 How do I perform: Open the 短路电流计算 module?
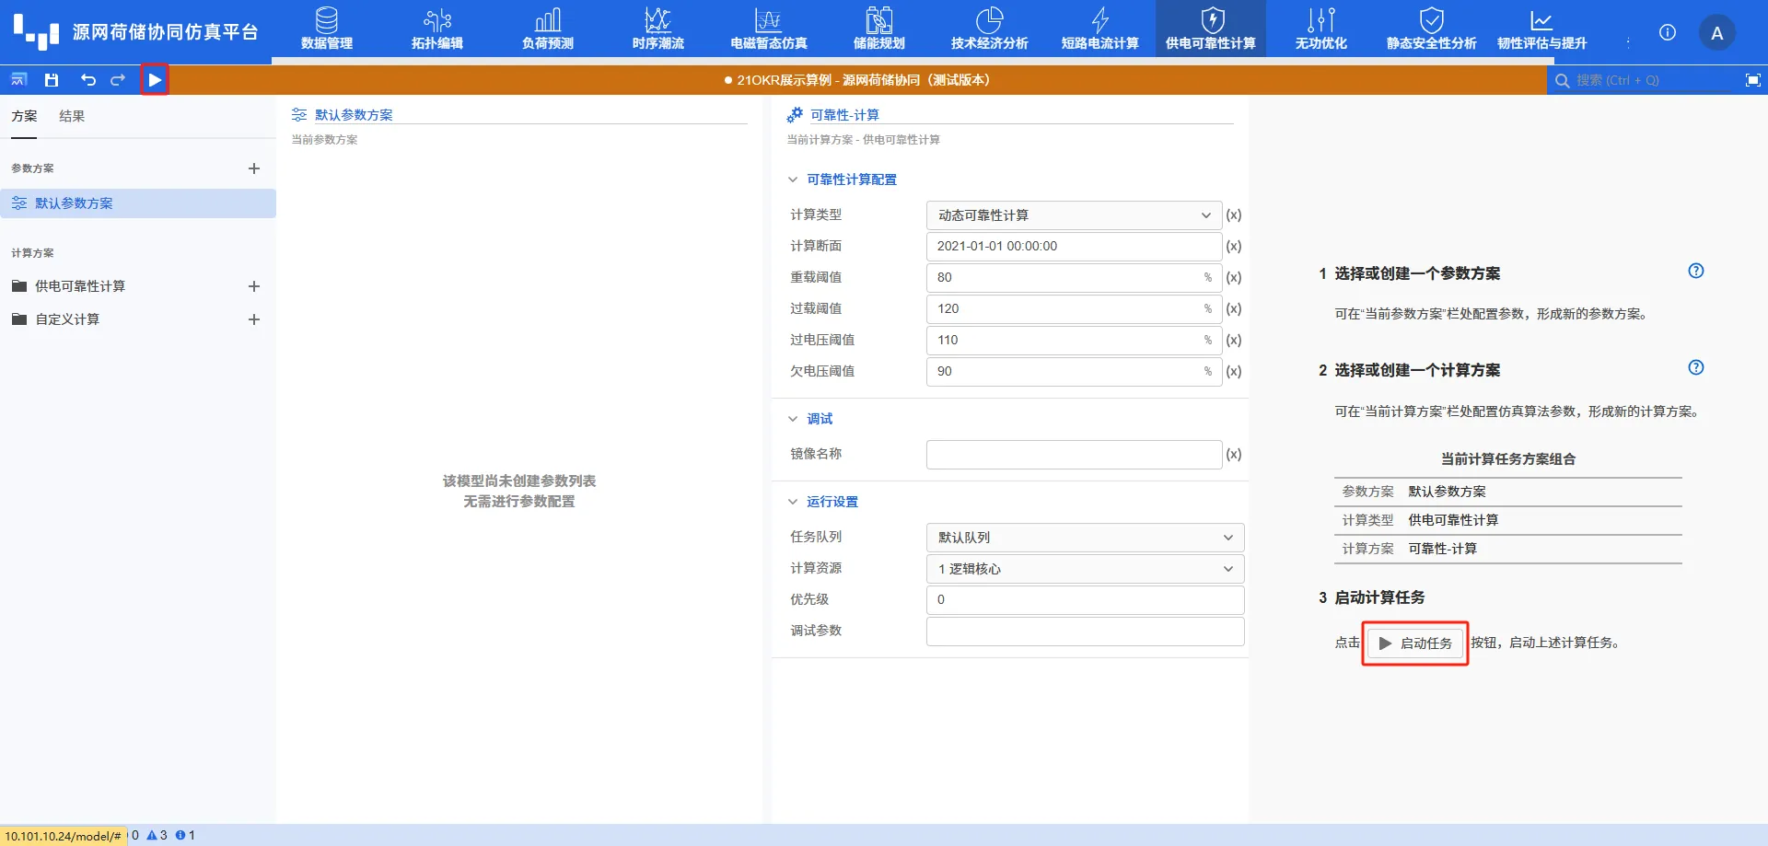click(1099, 29)
